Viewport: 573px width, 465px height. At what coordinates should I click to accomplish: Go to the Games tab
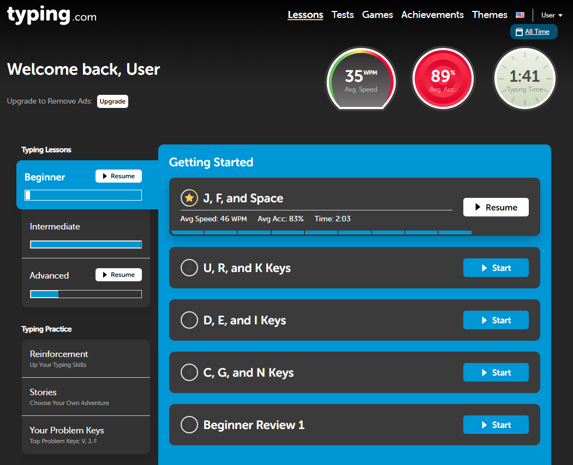pos(378,15)
